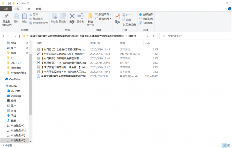
Task: Refresh the current folder view
Action: pyautogui.click(x=154, y=36)
